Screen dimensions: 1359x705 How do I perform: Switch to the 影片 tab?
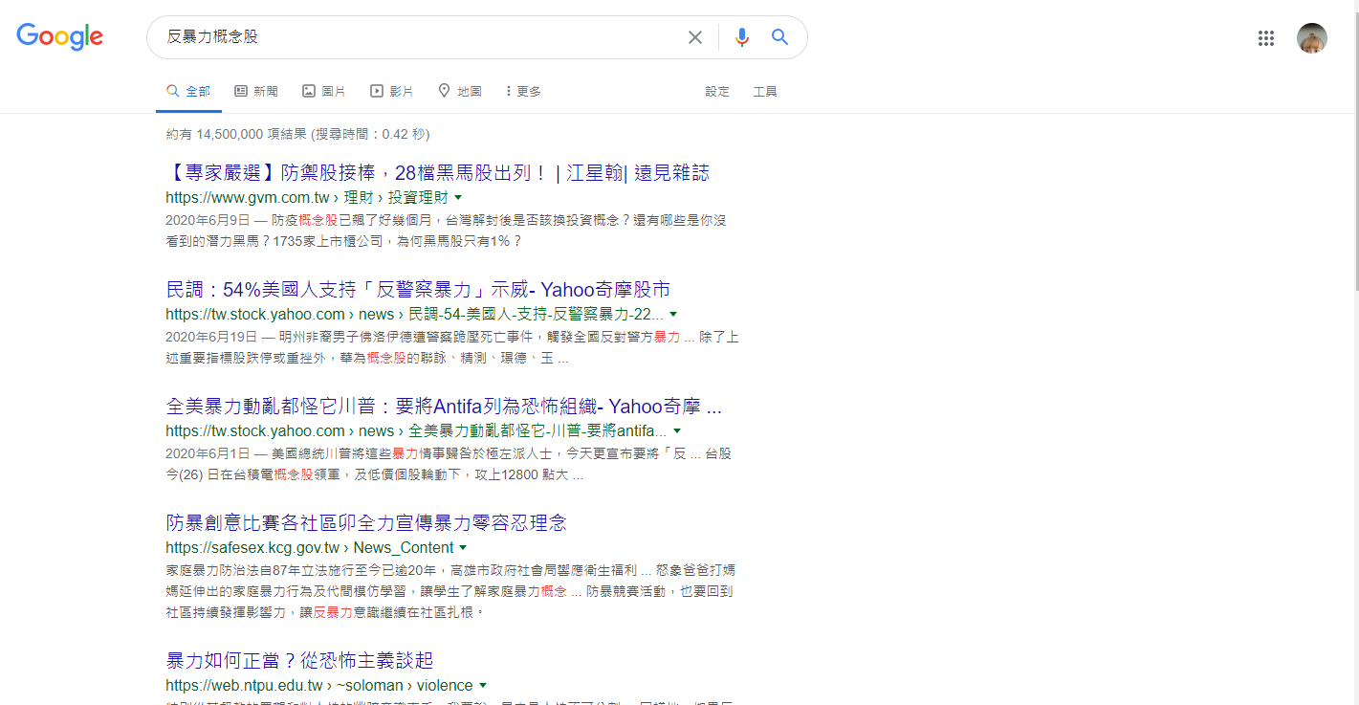[x=392, y=91]
